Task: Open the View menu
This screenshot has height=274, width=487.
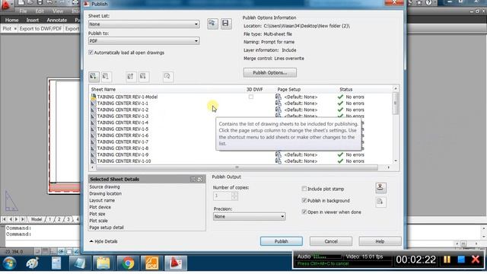Action: tap(58, 11)
